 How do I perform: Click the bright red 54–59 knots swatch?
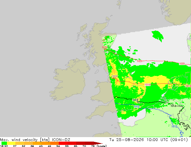63,143
